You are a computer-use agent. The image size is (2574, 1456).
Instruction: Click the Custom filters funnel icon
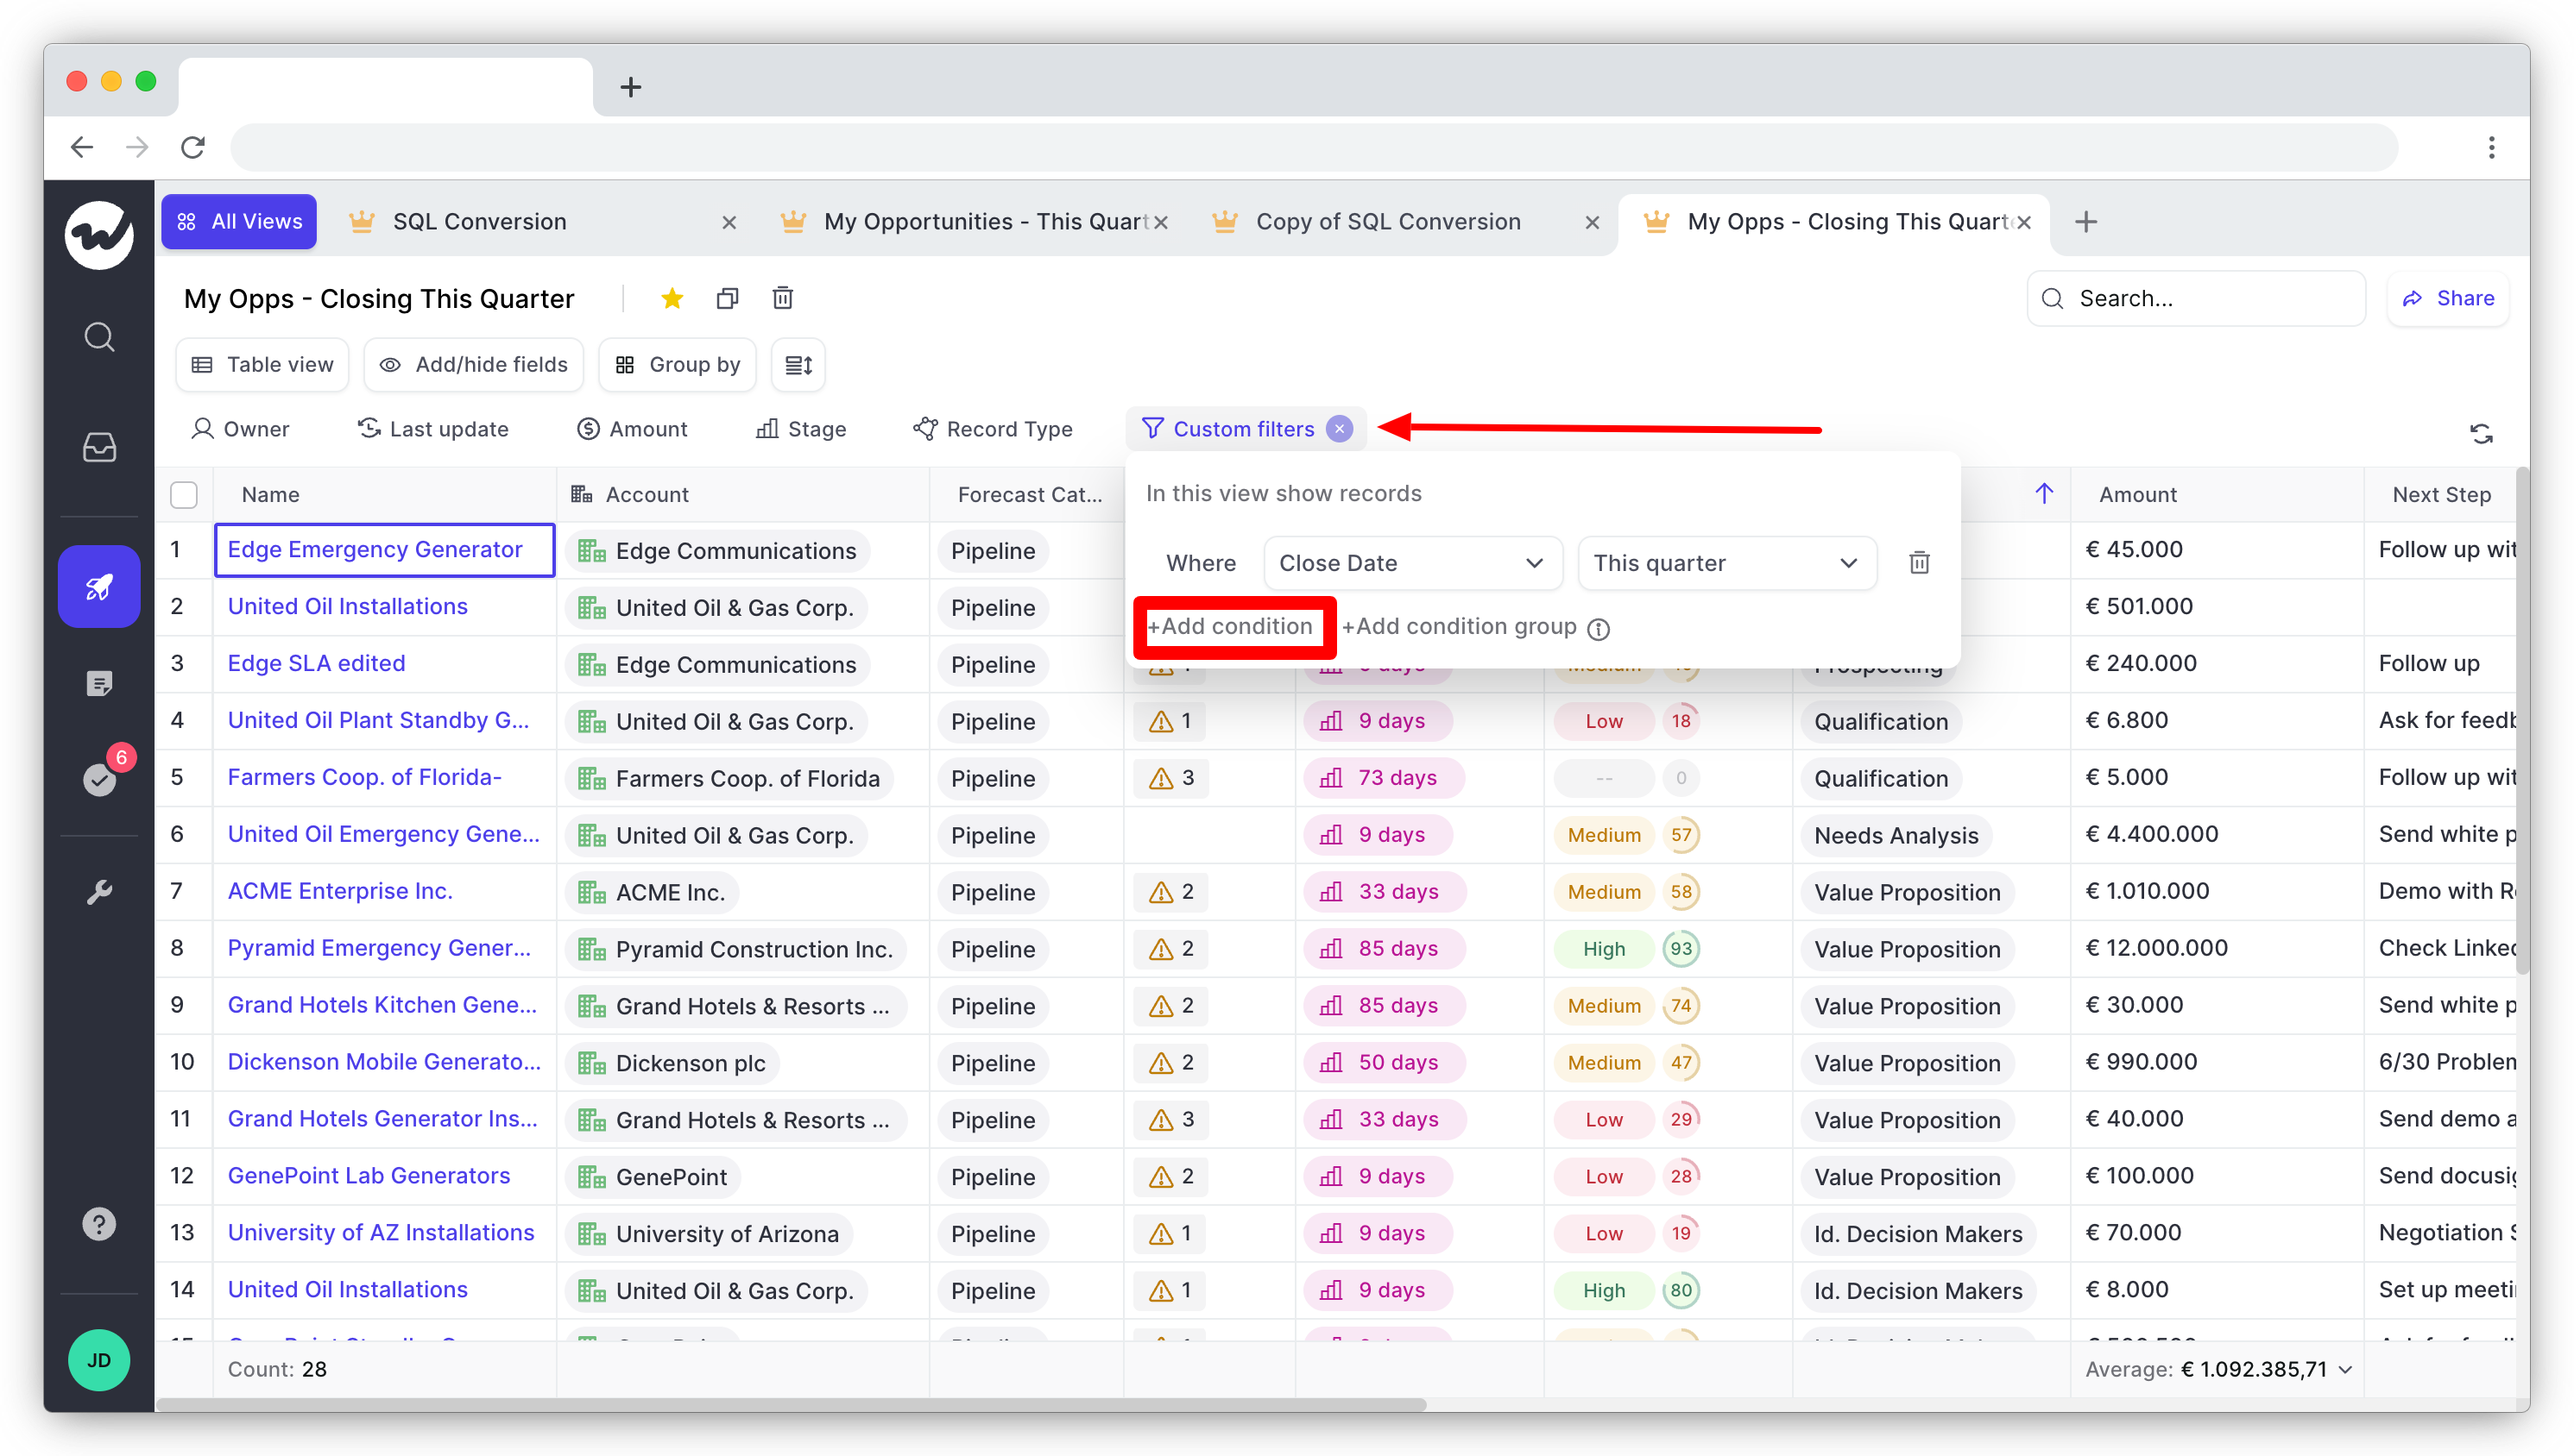[1152, 430]
